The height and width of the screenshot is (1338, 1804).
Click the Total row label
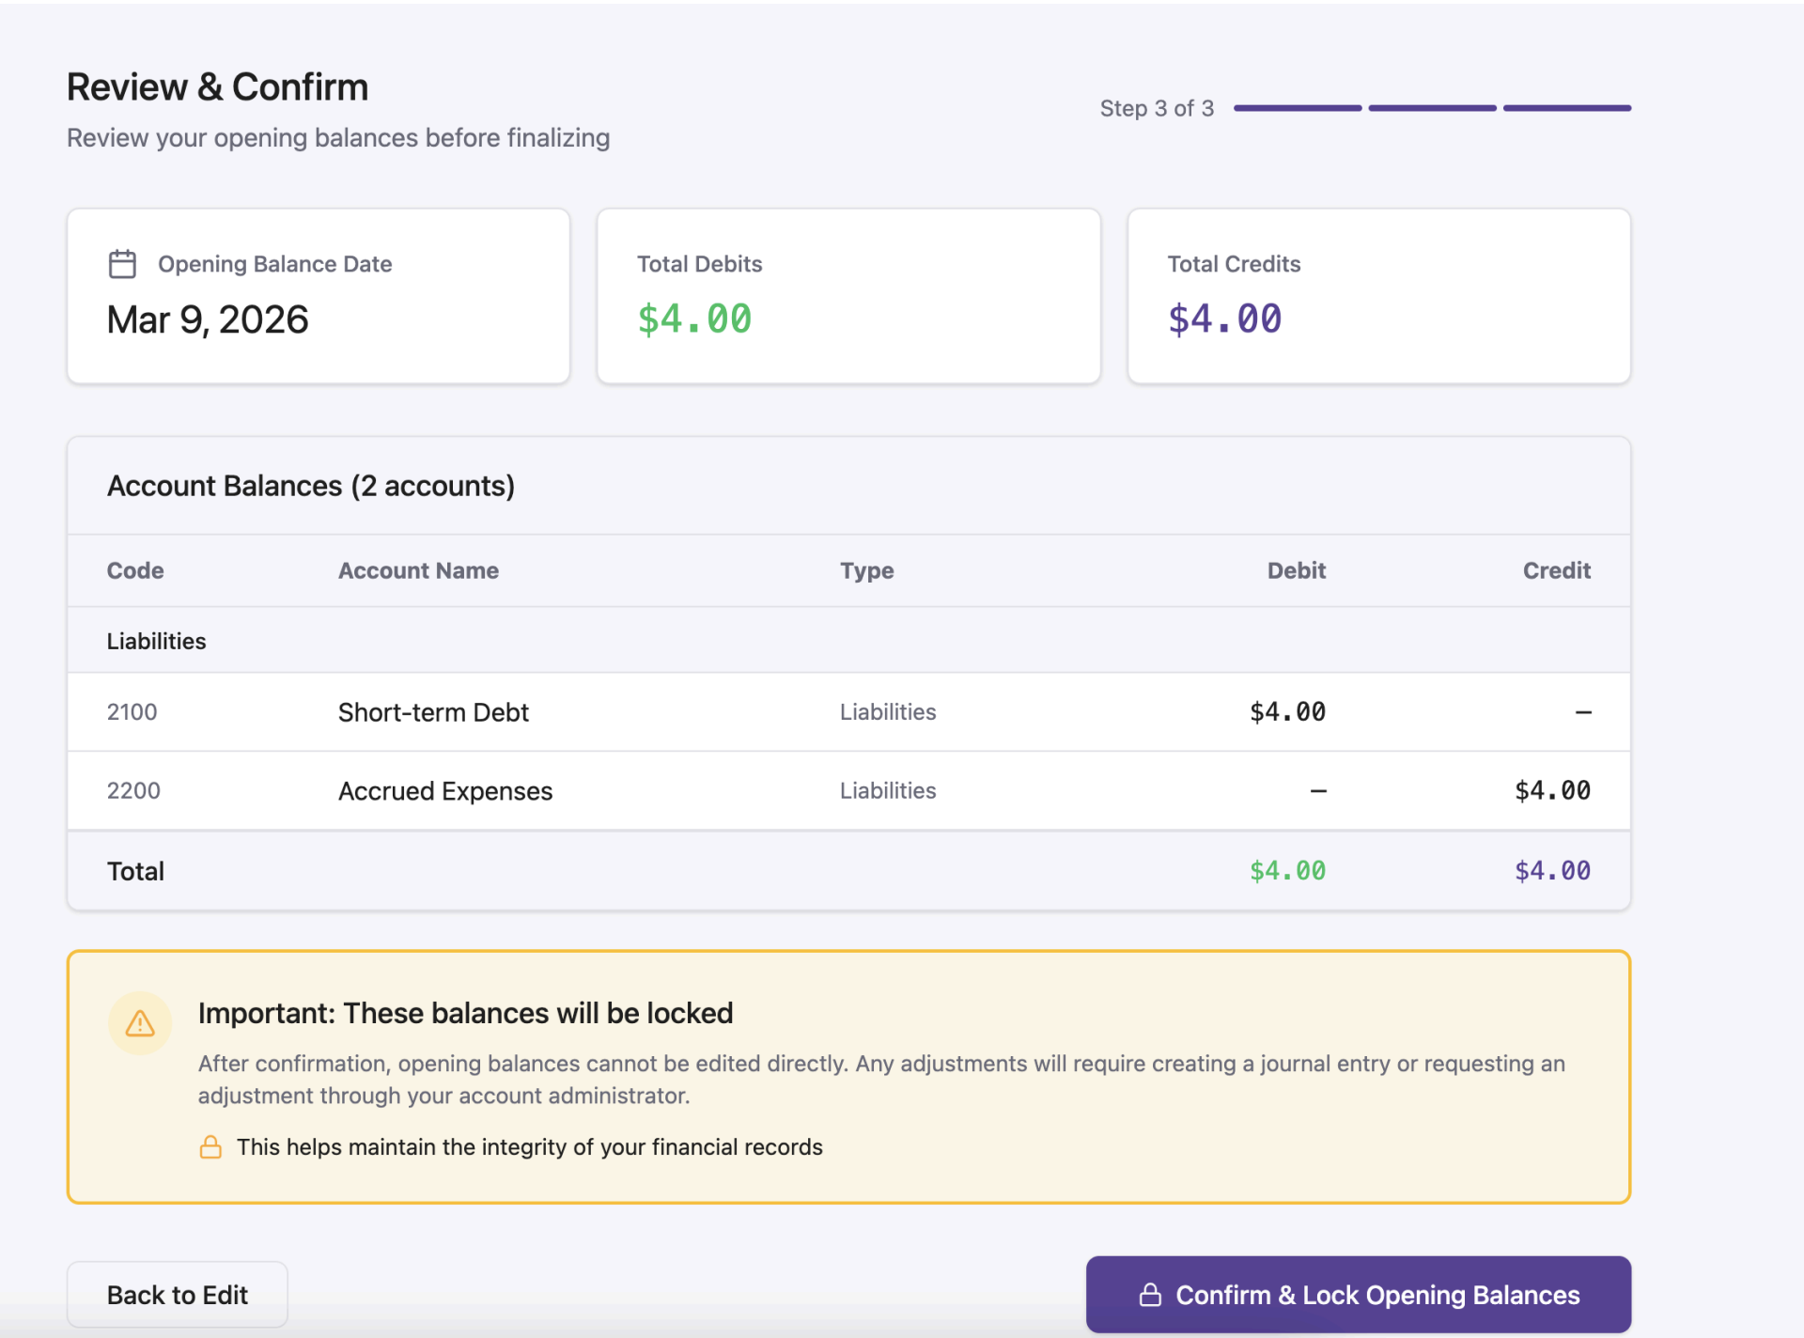click(x=135, y=871)
